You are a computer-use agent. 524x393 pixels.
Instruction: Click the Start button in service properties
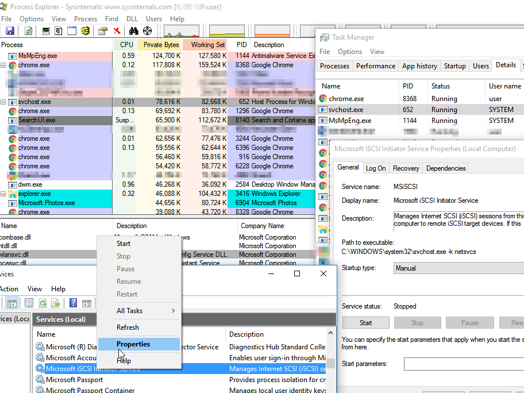click(365, 323)
